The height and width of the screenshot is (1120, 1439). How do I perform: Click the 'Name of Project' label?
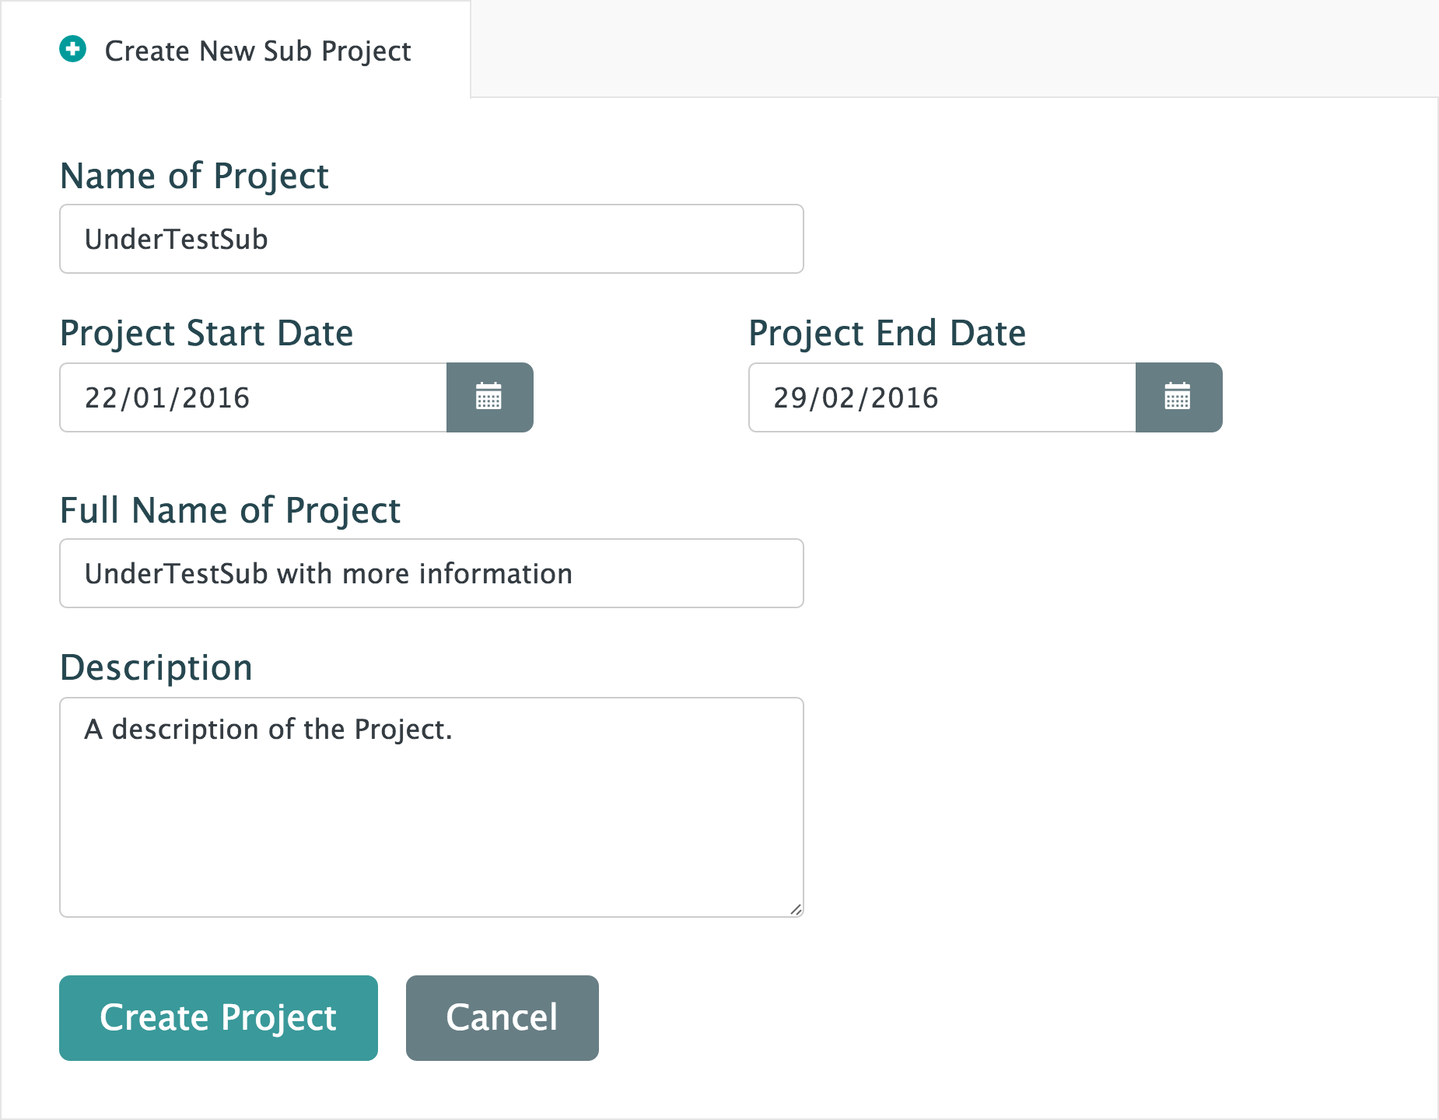point(194,176)
